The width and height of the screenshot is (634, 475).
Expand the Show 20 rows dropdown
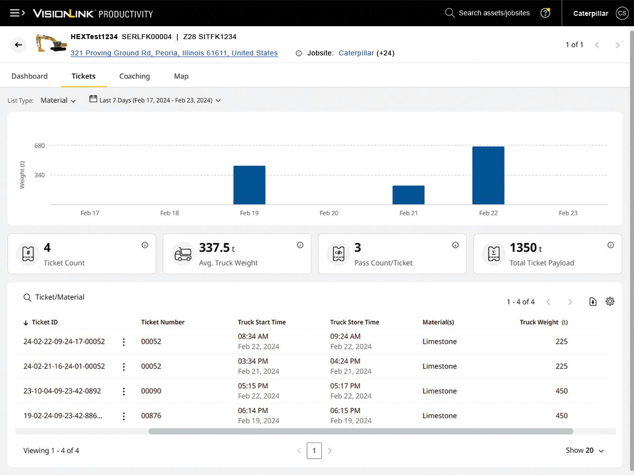(584, 450)
